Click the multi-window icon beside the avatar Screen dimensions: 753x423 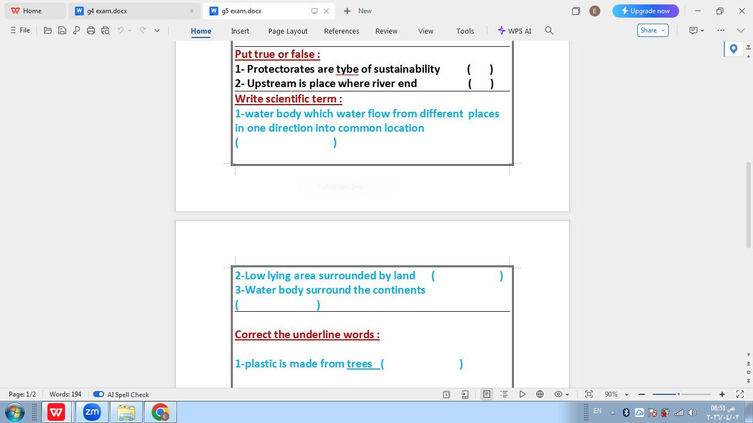575,11
